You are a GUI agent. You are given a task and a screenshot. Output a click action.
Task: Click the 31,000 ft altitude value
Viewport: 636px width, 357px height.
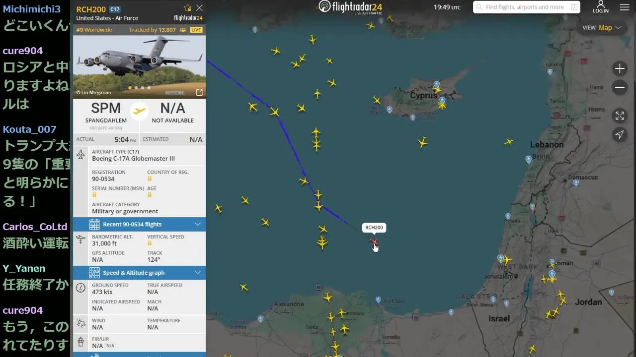pos(104,243)
